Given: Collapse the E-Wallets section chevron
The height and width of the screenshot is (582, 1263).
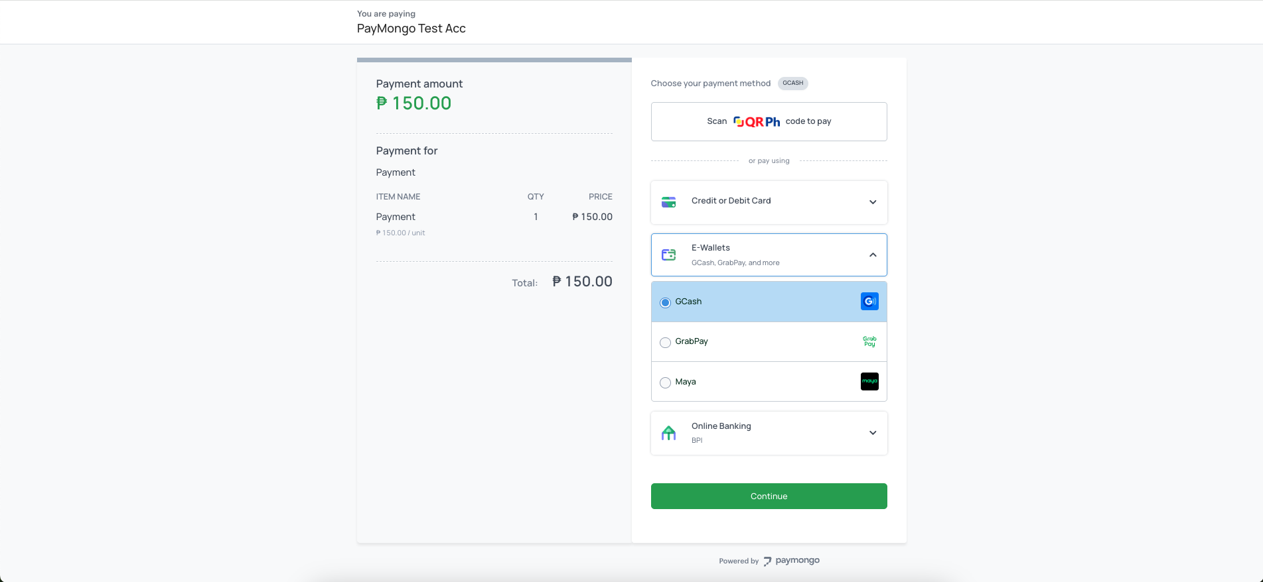Looking at the screenshot, I should click(873, 255).
